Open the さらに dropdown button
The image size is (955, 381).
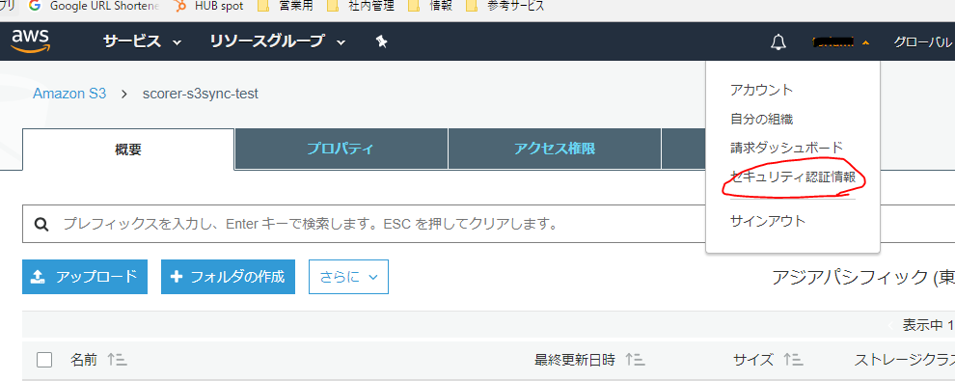coord(348,277)
